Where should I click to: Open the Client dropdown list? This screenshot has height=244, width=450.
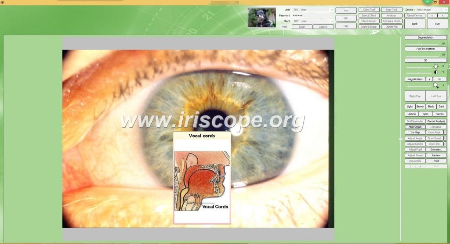(332, 21)
